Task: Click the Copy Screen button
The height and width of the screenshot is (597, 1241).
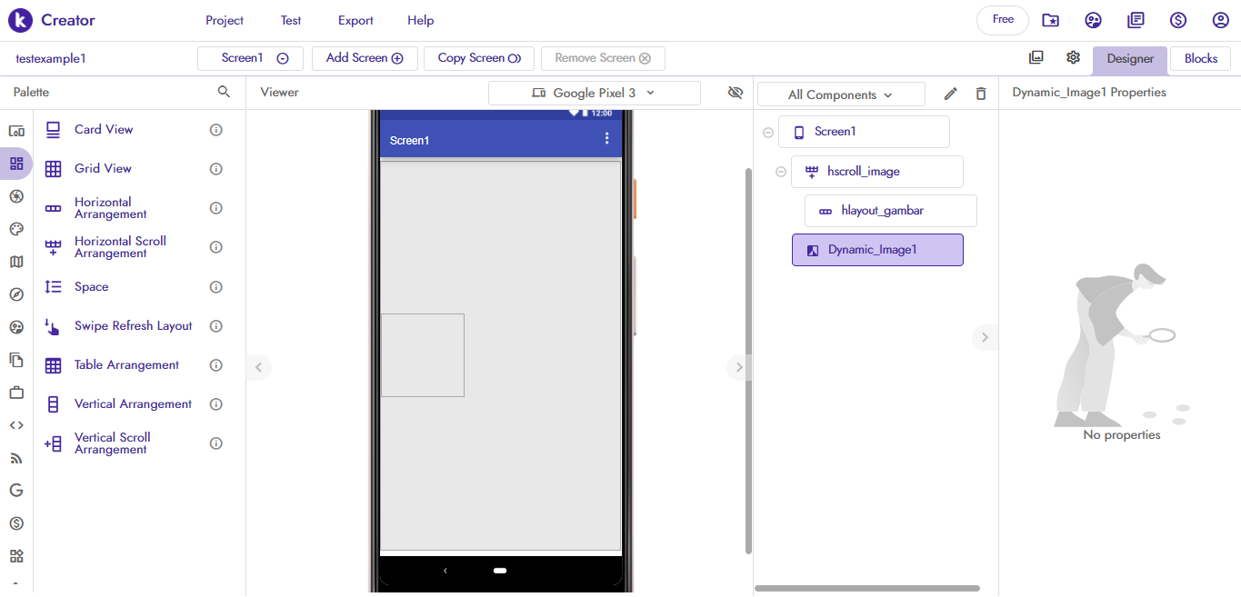Action: pyautogui.click(x=478, y=57)
